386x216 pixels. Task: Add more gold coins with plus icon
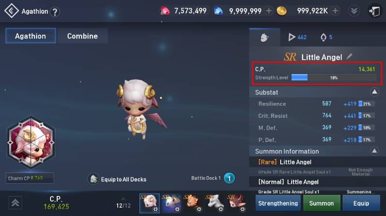click(335, 11)
